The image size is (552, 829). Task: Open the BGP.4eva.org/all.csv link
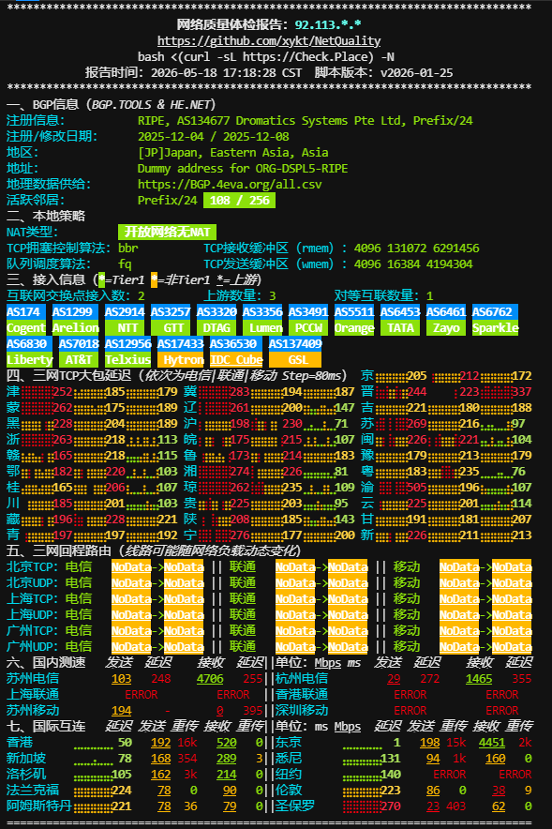[x=230, y=184]
